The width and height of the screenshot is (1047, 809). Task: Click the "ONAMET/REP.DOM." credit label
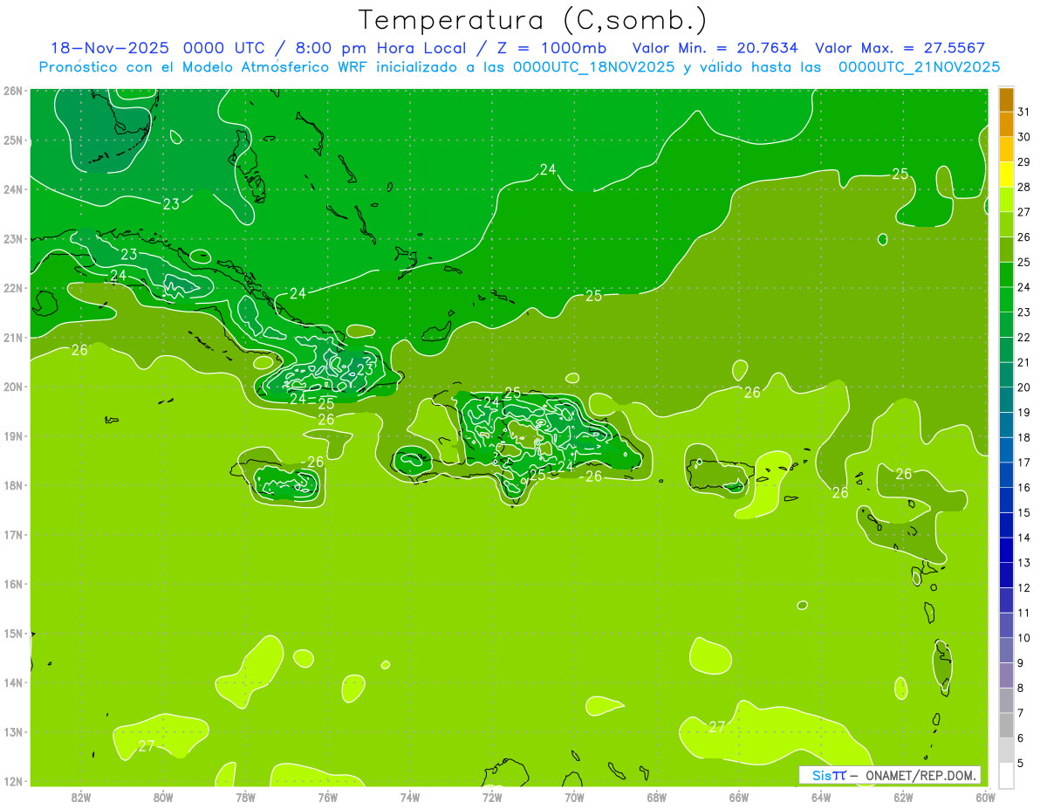coord(921,775)
